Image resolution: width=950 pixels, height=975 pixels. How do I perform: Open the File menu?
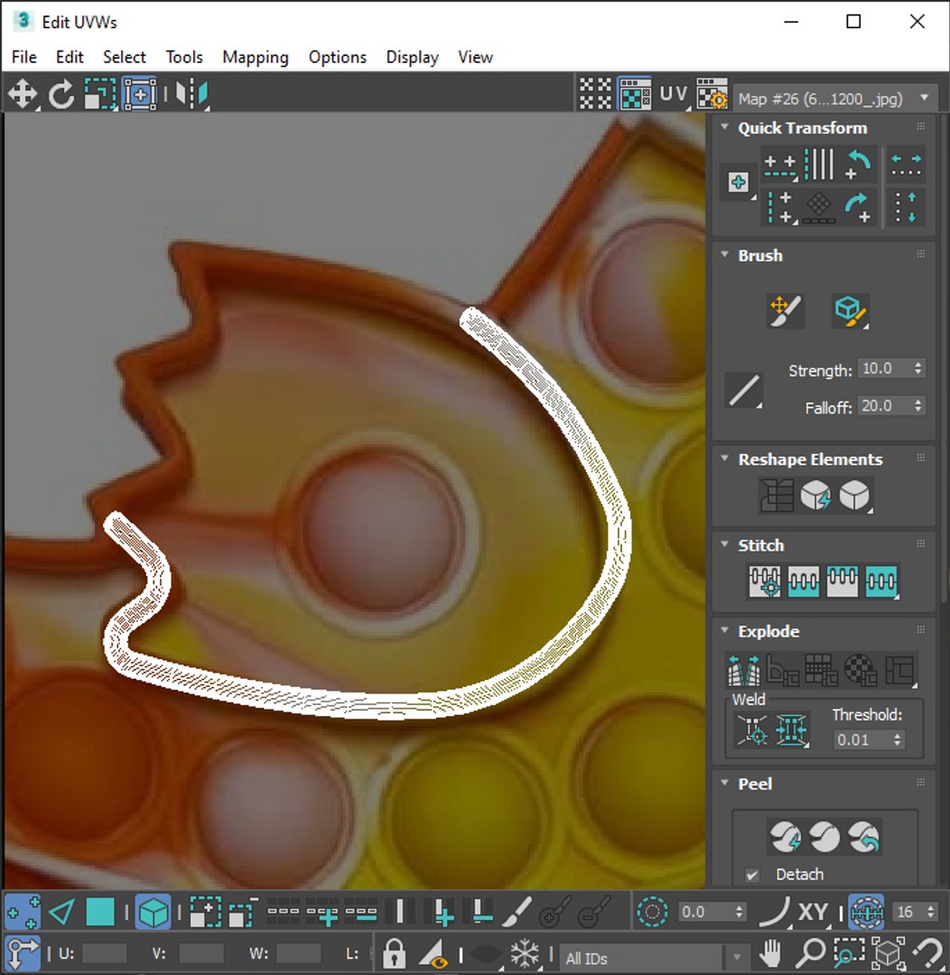click(23, 57)
